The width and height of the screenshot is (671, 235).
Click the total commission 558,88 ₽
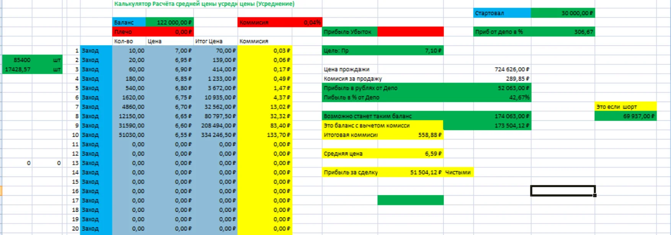pyautogui.click(x=410, y=135)
